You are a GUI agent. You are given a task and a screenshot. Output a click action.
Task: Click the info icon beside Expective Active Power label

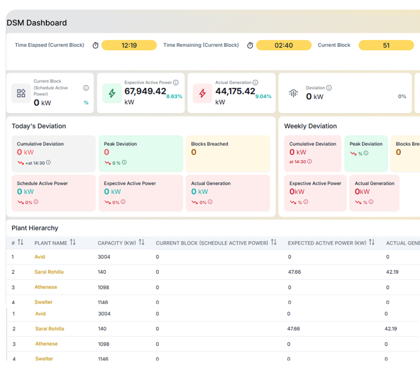(175, 82)
